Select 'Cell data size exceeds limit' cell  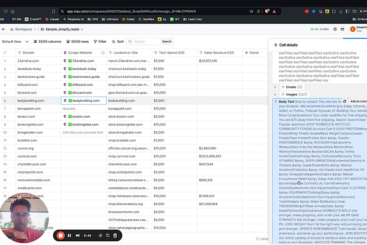point(84,132)
